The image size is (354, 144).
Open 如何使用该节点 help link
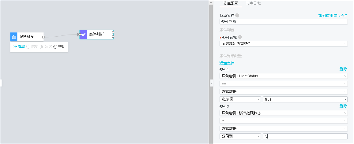point(333,15)
